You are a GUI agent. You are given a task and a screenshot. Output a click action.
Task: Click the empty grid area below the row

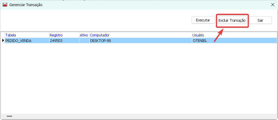(x=139, y=78)
